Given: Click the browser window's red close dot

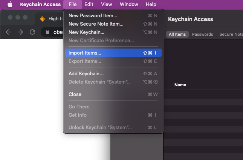Looking at the screenshot, I should (10, 17).
